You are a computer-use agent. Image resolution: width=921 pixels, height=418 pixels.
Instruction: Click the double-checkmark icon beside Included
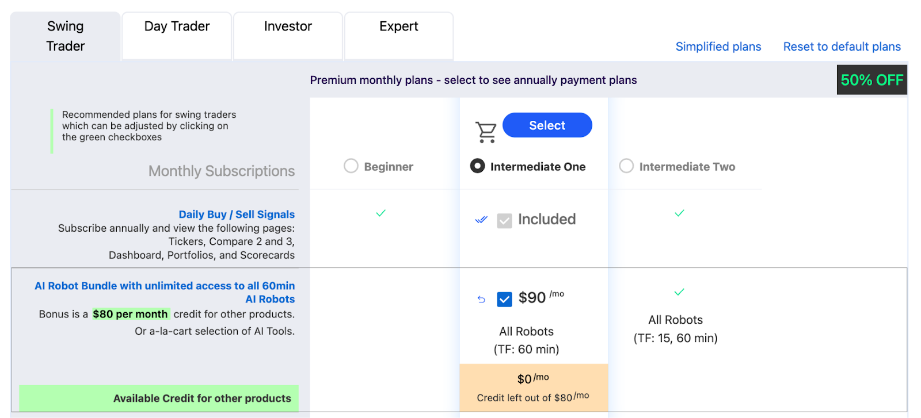pyautogui.click(x=481, y=220)
